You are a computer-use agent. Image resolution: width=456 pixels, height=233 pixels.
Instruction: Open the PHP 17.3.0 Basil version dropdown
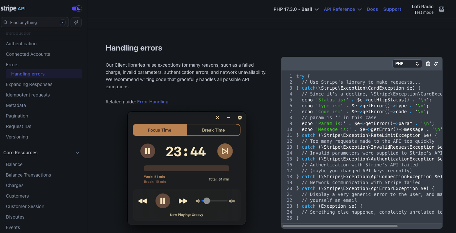coord(296,9)
